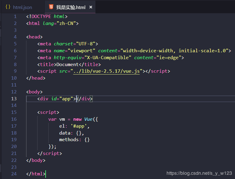Viewport: 235px width, 179px height.
Task: Click the blog.csdn.net watermark URL
Action: pos(199,173)
